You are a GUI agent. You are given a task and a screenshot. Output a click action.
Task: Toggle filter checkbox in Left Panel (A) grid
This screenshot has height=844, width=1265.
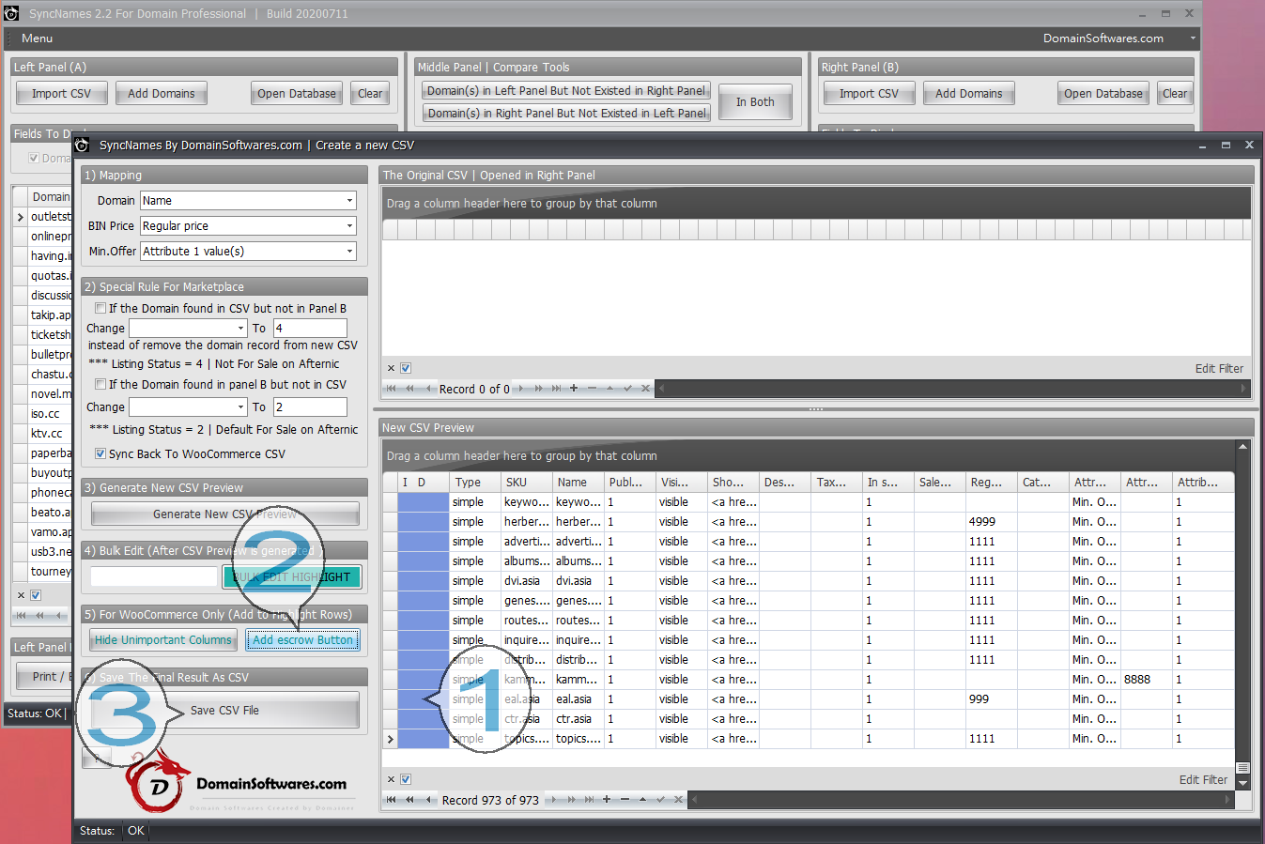pos(36,595)
